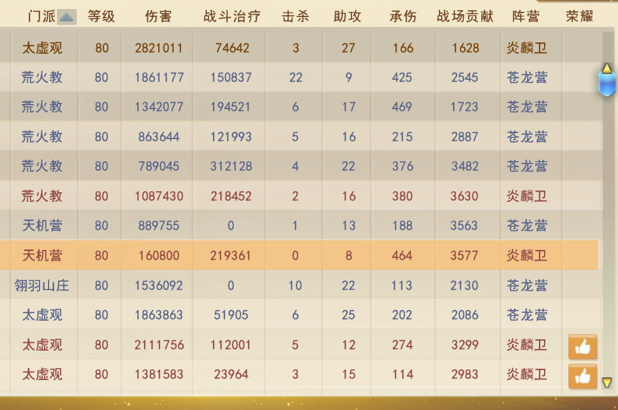Sort by 阵营 column header

click(x=526, y=16)
